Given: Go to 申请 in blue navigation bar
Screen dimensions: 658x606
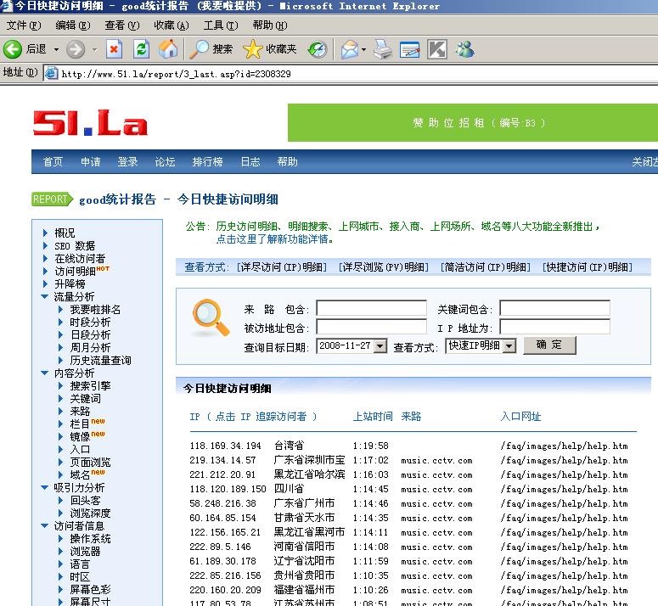Looking at the screenshot, I should click(x=91, y=162).
